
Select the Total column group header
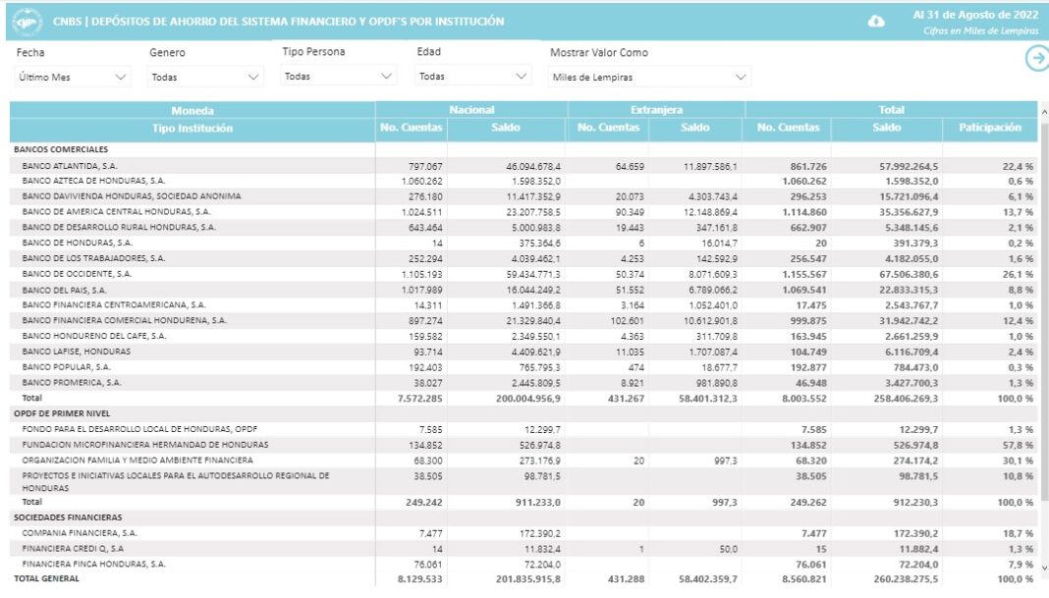click(x=891, y=110)
